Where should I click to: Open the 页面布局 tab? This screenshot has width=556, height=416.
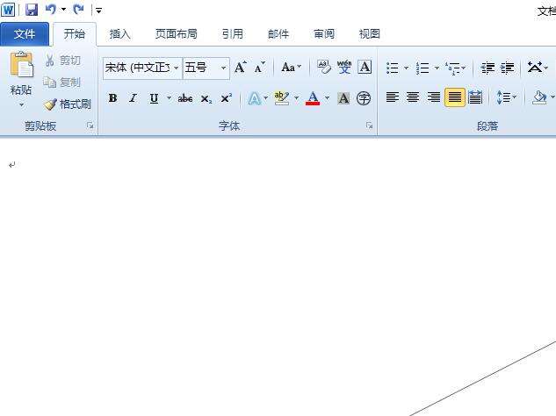(x=177, y=34)
